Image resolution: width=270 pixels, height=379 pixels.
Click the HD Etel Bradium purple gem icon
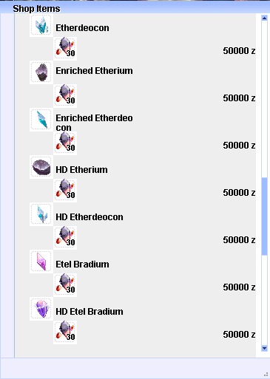click(x=41, y=309)
